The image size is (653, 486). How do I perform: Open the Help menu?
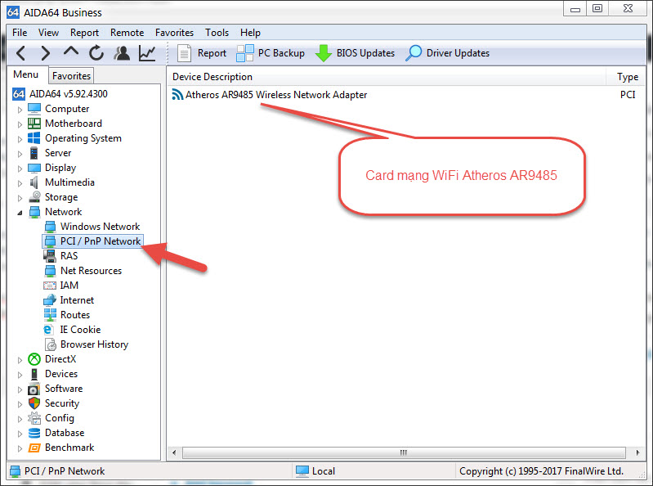(x=250, y=33)
